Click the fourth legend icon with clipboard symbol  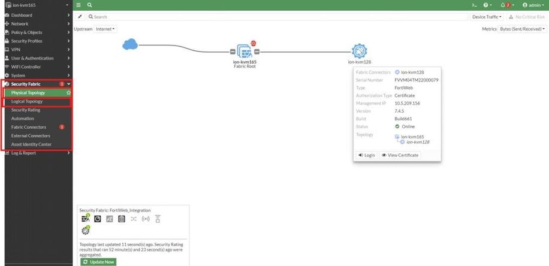[x=122, y=219]
